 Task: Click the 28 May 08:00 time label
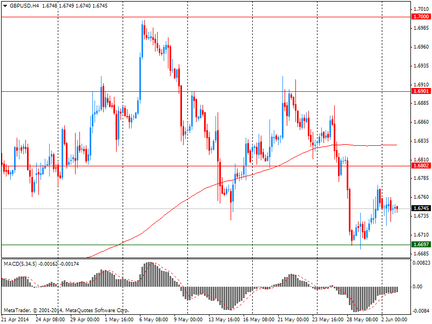click(x=362, y=320)
